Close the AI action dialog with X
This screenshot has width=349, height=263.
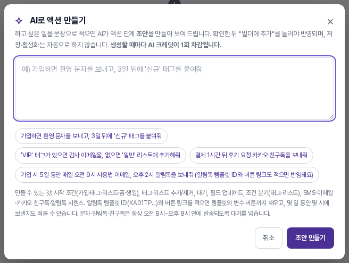coord(330,22)
